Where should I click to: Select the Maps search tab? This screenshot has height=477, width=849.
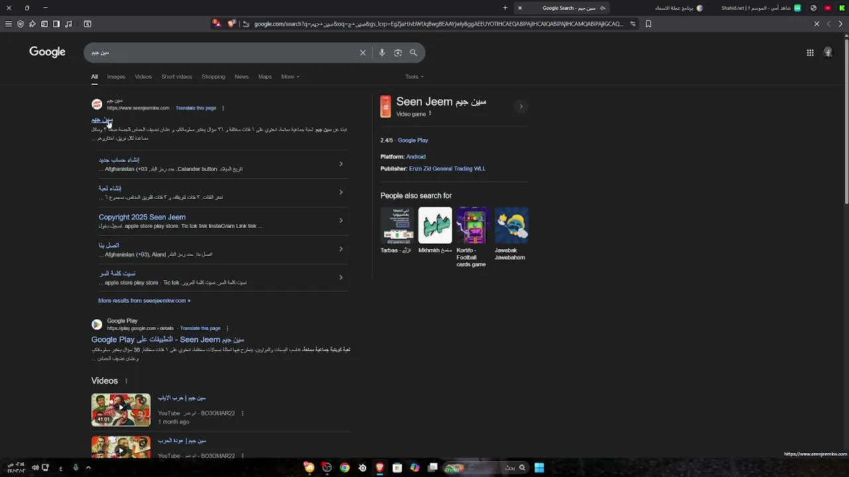click(x=265, y=77)
